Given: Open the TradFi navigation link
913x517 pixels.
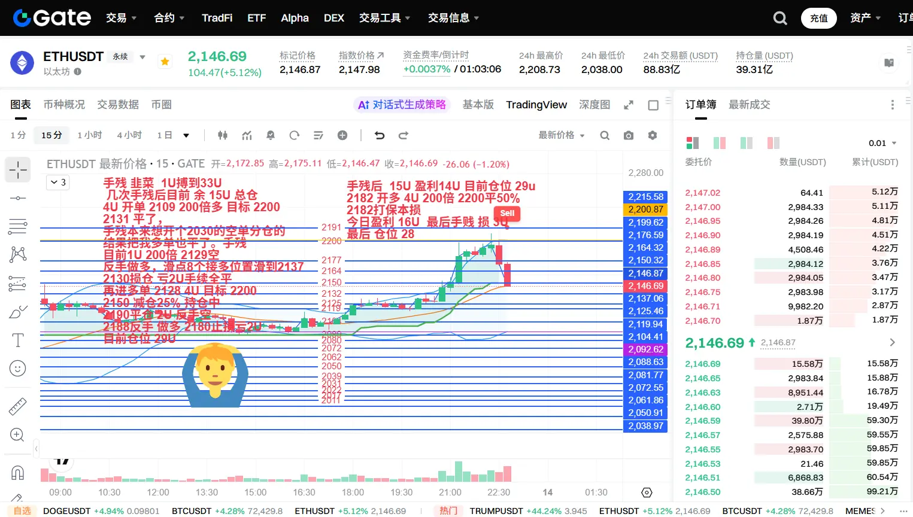Looking at the screenshot, I should [x=217, y=18].
